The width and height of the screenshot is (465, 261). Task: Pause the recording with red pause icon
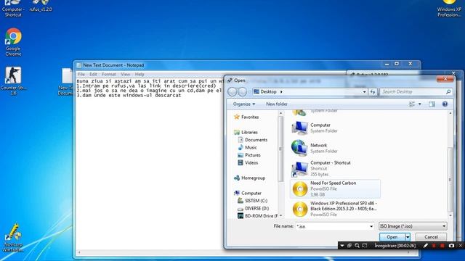(434, 246)
